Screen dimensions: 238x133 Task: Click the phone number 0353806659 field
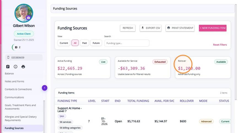point(24,58)
